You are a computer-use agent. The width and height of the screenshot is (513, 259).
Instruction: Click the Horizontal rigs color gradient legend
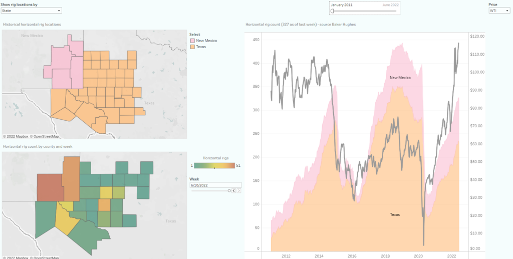214,165
